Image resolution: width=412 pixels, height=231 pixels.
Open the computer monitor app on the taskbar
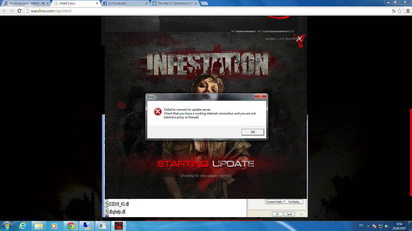point(87,226)
